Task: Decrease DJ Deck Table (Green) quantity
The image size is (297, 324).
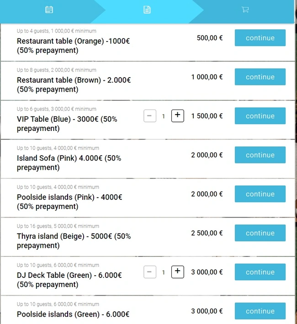Action: [150, 272]
